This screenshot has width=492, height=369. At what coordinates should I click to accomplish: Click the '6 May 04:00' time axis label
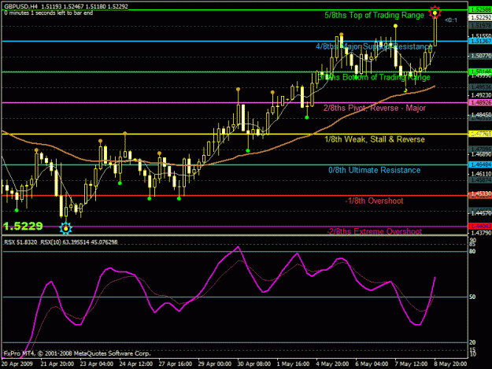372,364
